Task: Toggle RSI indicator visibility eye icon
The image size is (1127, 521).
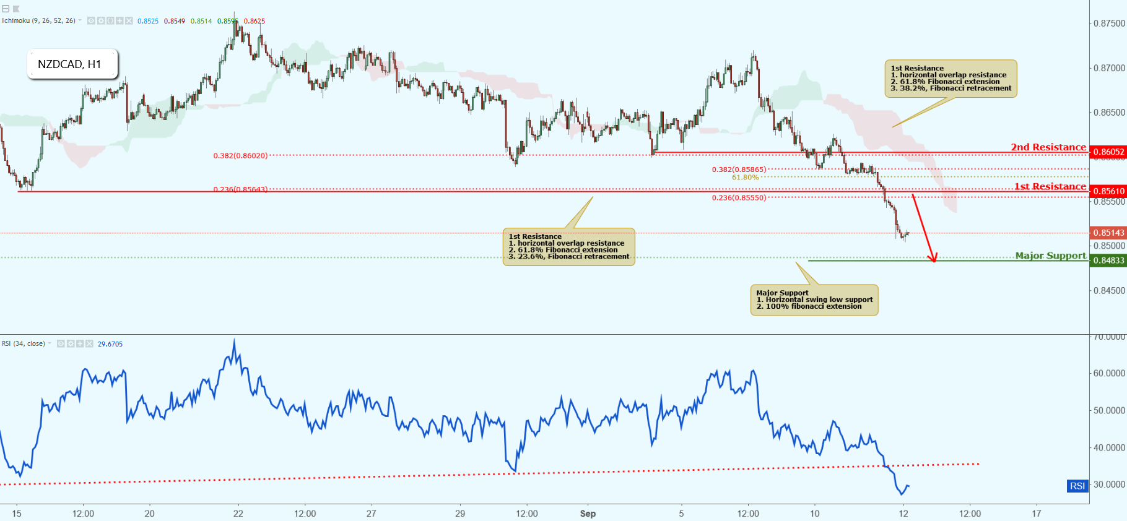Action: point(61,343)
